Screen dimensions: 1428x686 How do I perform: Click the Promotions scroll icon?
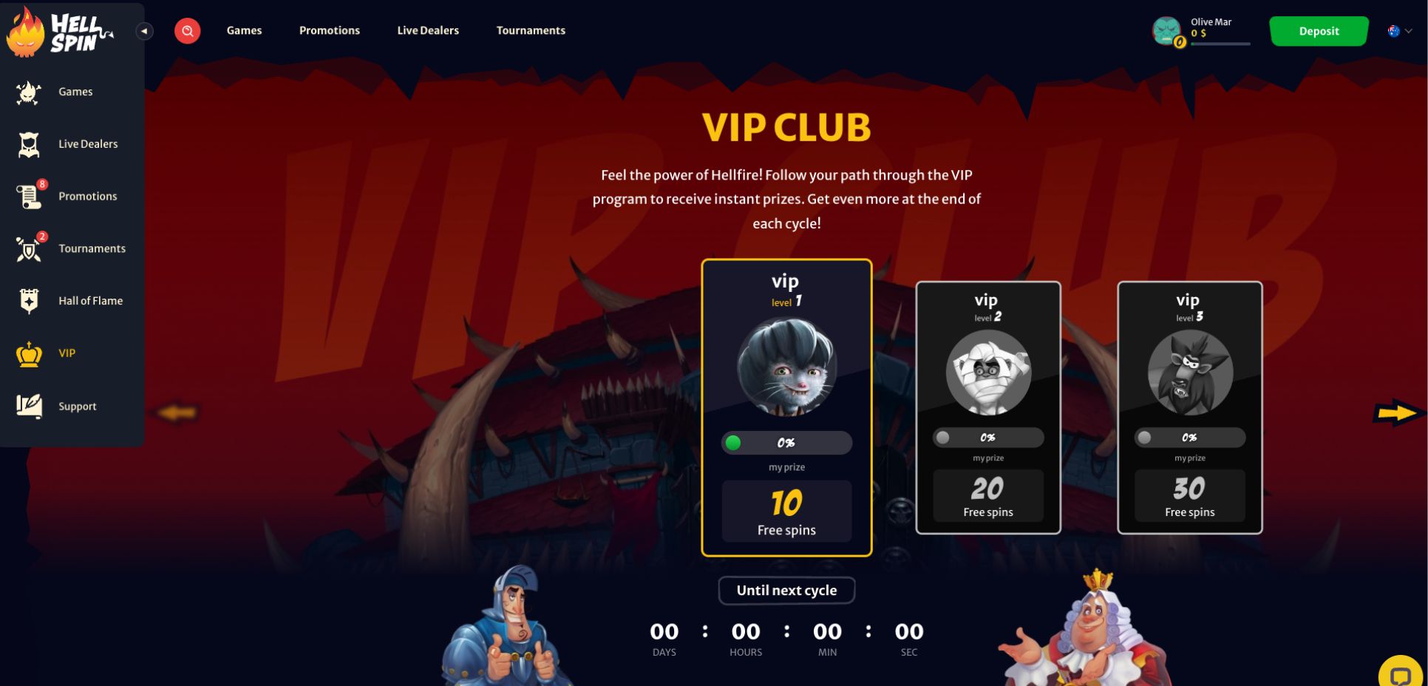tap(29, 197)
